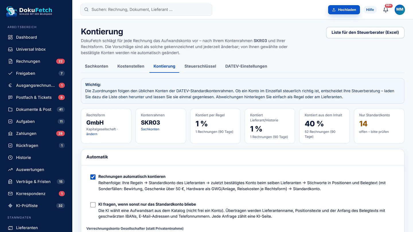
Task: Click '52 Rechnungen (90 Tage)' text
Action: coord(320,134)
